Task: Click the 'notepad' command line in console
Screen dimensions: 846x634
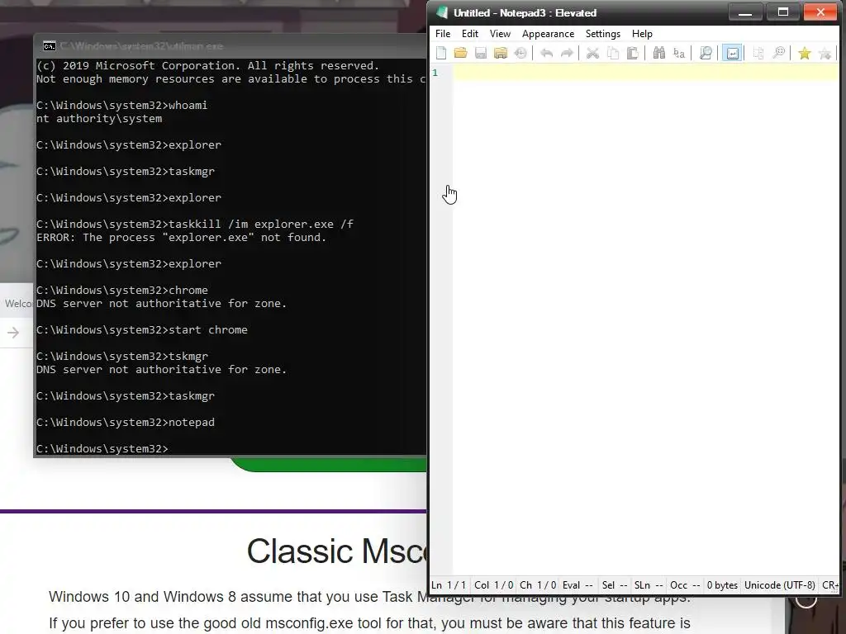Action: pyautogui.click(x=126, y=422)
